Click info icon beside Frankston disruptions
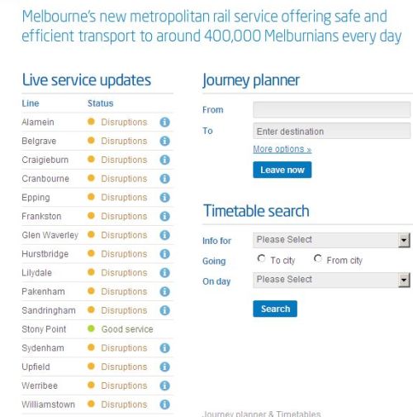This screenshot has width=413, height=417. pos(164,216)
